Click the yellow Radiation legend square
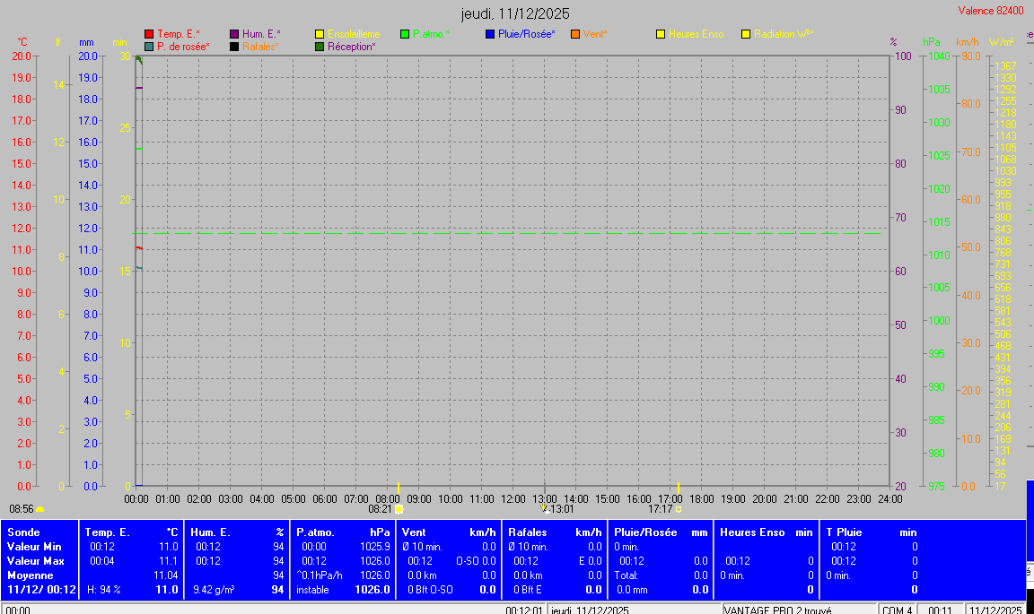1034x614 pixels. pyautogui.click(x=746, y=34)
